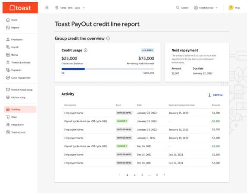
Task: Click the Next repayment $2,000 amount
Action: 175,73
